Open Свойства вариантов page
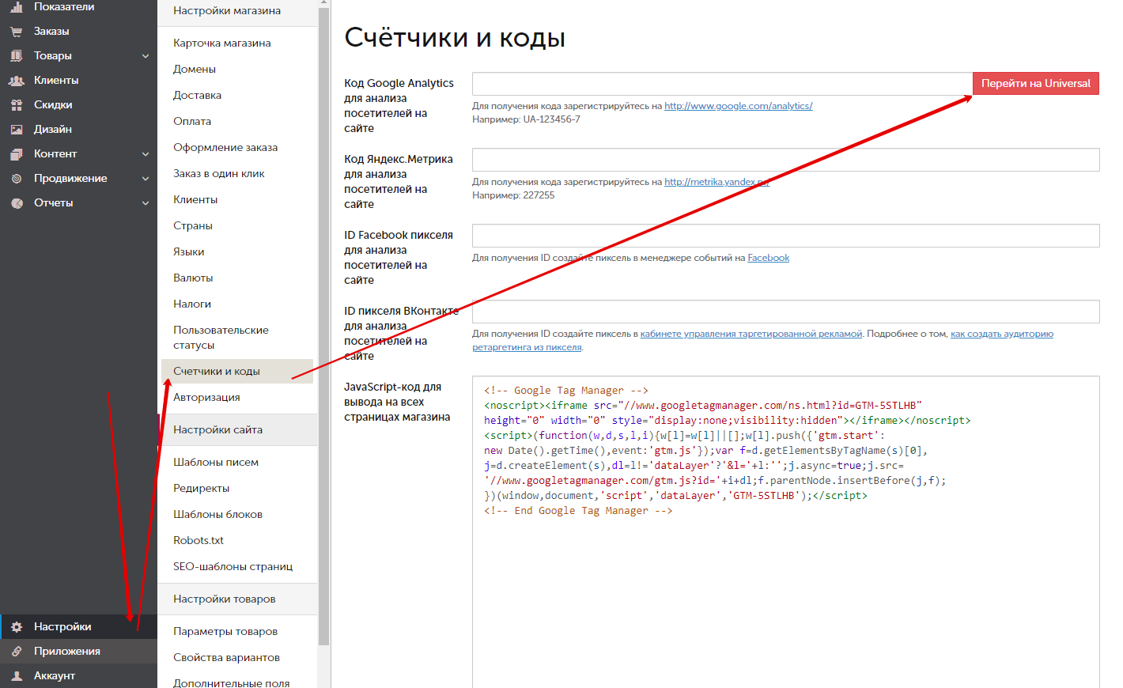This screenshot has height=688, width=1123. (x=227, y=658)
